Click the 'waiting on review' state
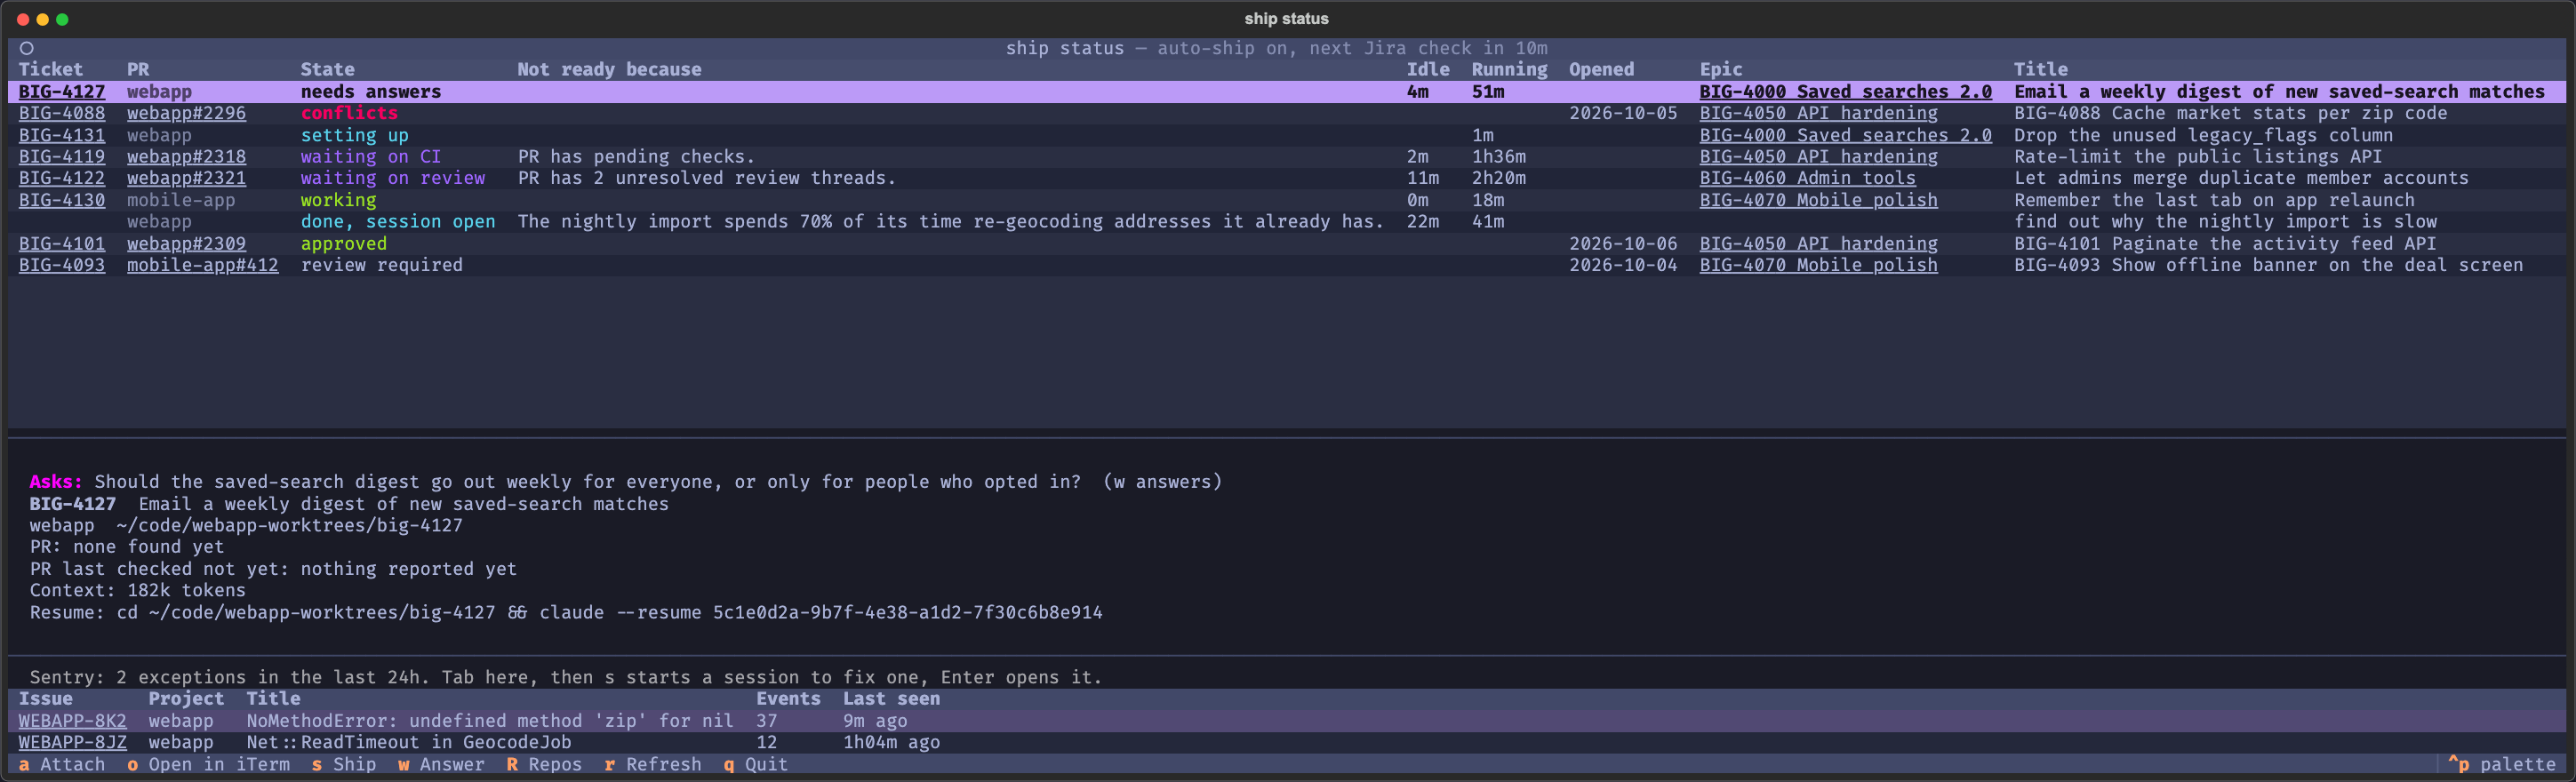 [393, 178]
